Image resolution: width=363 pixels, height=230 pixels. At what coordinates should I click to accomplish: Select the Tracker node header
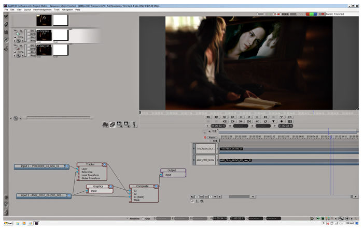92,164
